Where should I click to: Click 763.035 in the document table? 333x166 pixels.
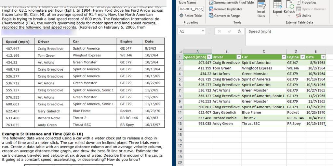pos(13,125)
